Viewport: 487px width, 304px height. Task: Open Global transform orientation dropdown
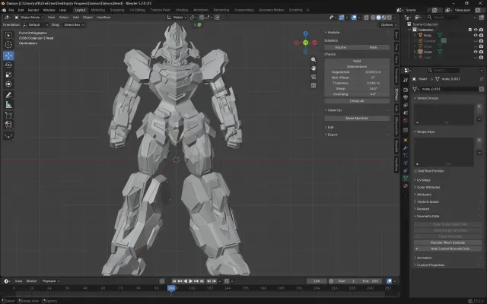(177, 17)
